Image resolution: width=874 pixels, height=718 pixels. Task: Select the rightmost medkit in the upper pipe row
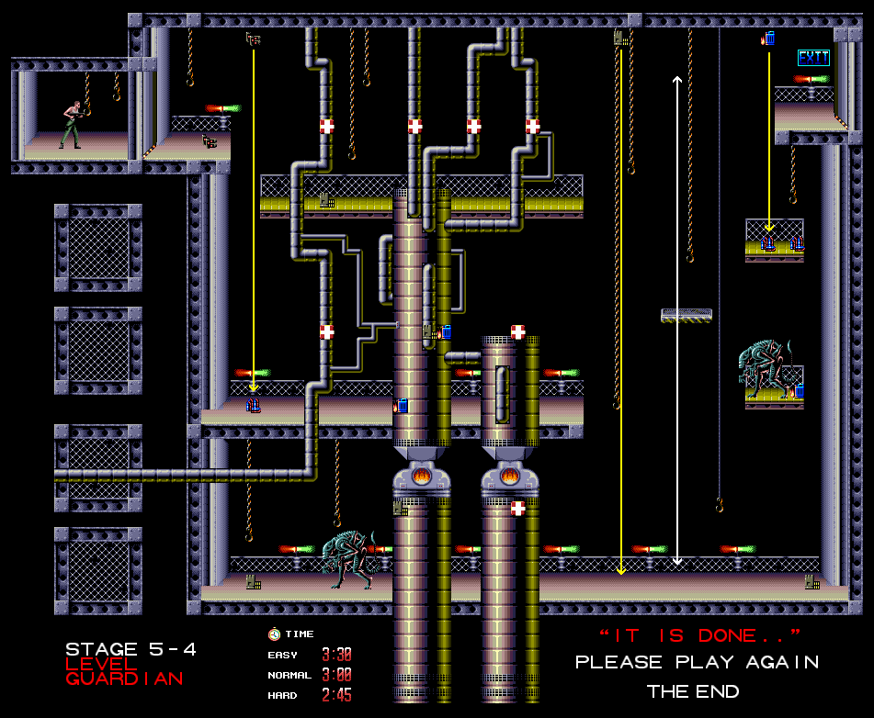(532, 127)
